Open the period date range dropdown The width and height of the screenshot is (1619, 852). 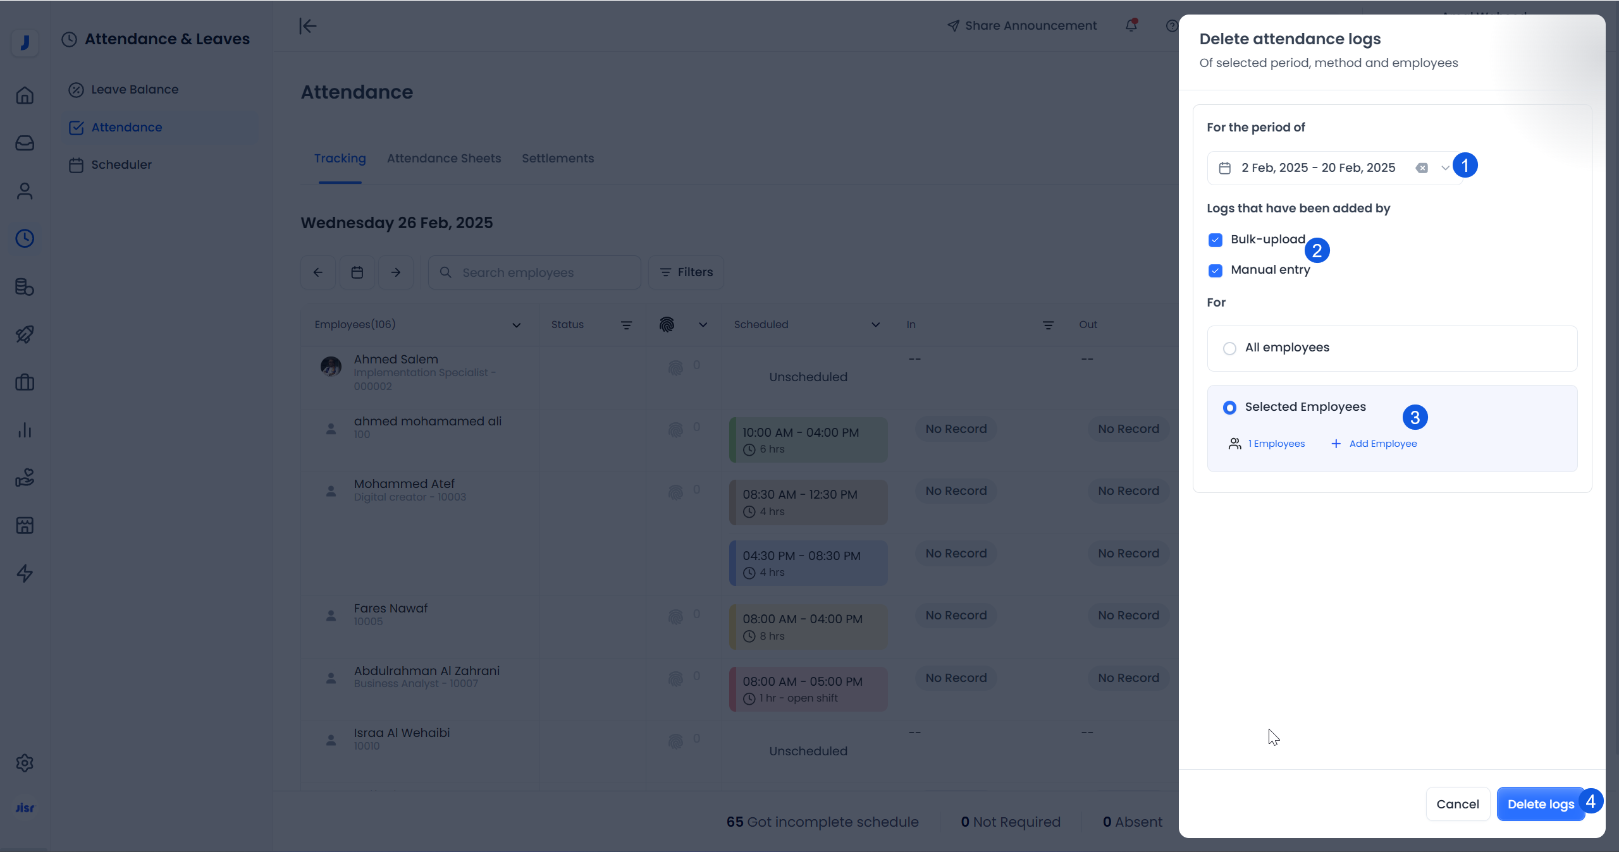[1445, 168]
